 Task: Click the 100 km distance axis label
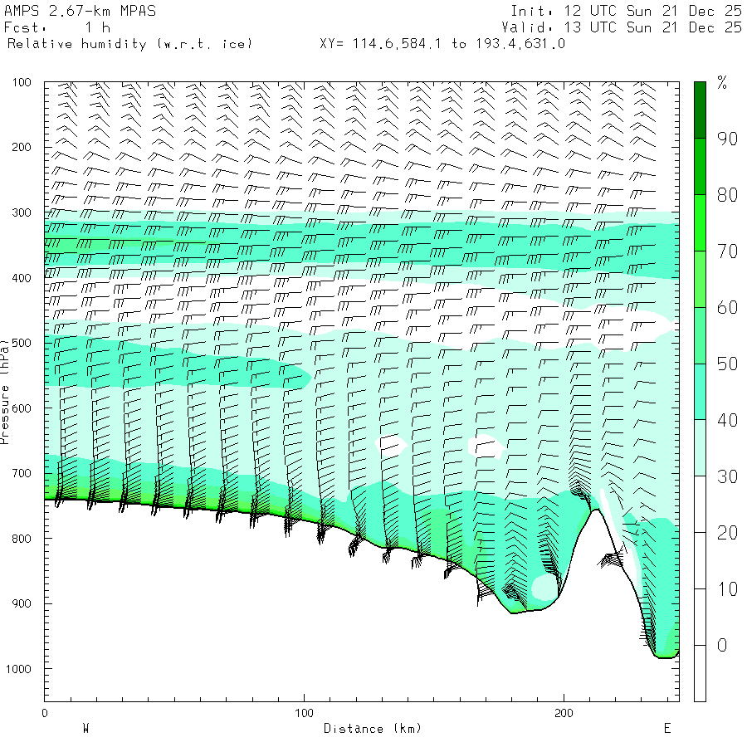click(304, 713)
